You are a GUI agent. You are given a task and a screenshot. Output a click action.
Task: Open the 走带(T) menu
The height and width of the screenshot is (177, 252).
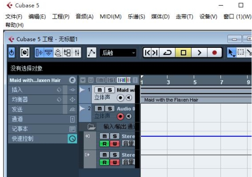[x=184, y=17]
